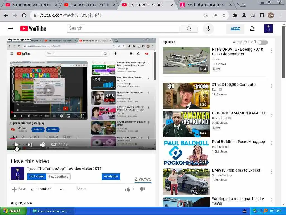Click the magnifier icon in system tray
This screenshot has height=215, width=286.
[x=265, y=211]
